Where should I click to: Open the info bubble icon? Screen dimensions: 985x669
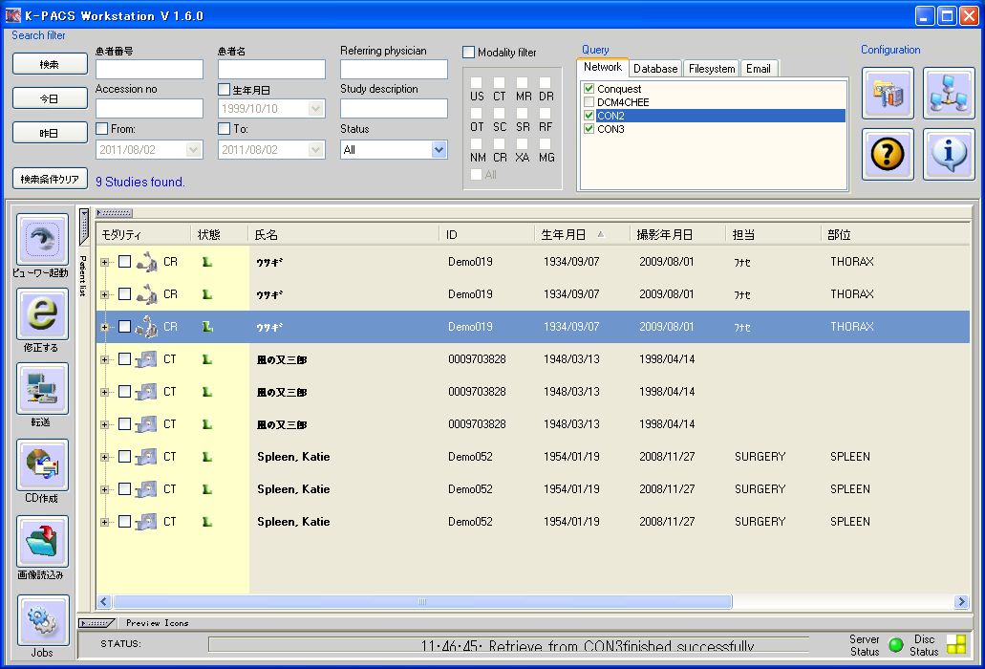(x=949, y=155)
